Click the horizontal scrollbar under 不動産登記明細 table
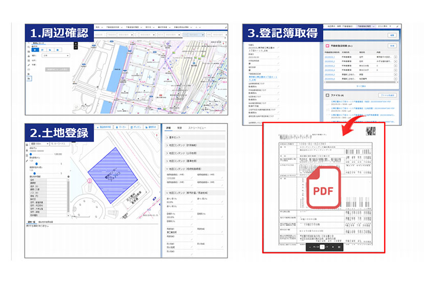 click(x=361, y=82)
